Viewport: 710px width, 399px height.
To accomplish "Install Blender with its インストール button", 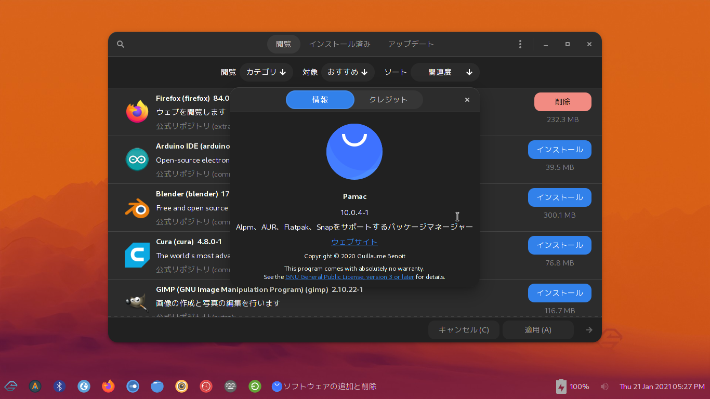I will click(560, 197).
